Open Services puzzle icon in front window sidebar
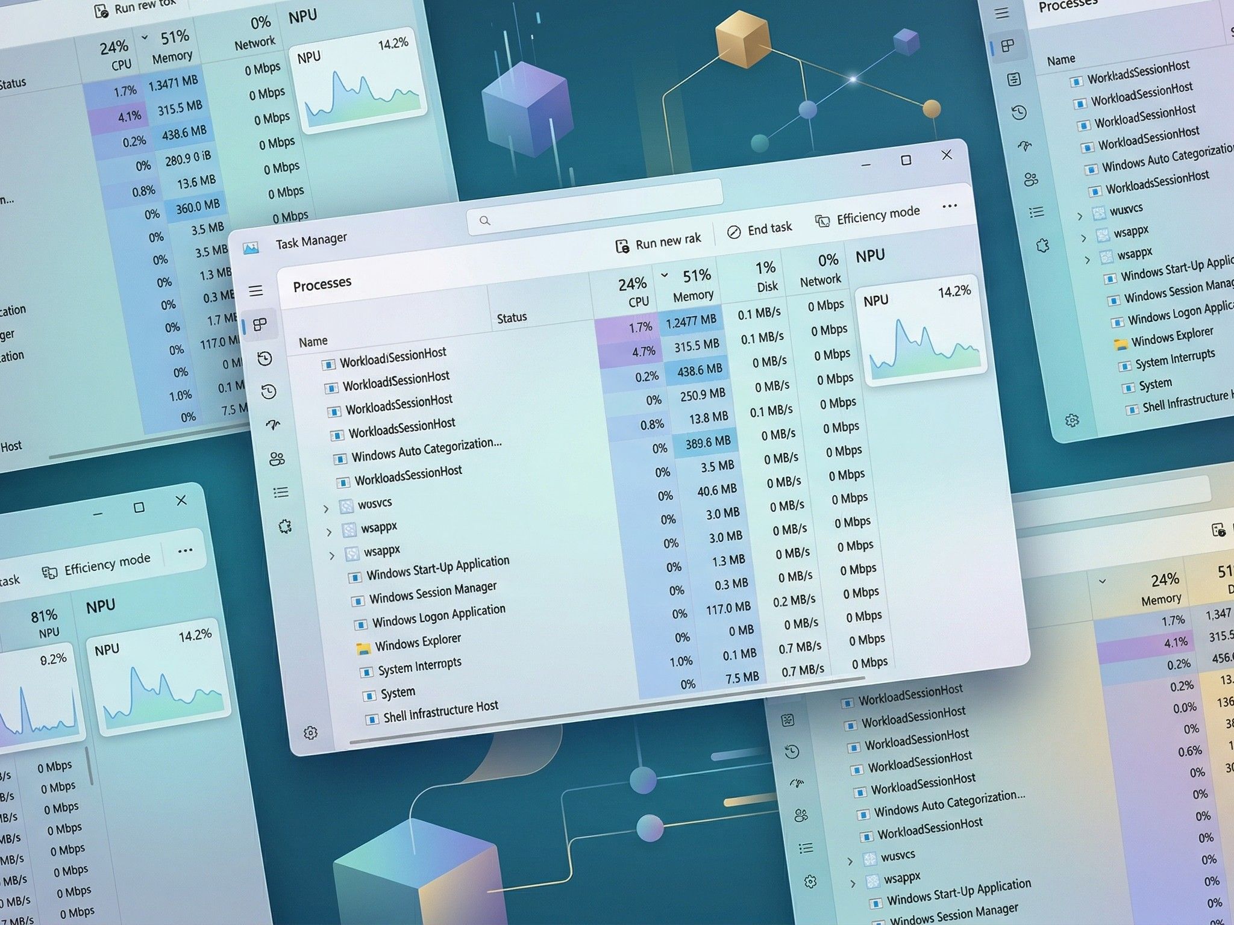 [285, 527]
